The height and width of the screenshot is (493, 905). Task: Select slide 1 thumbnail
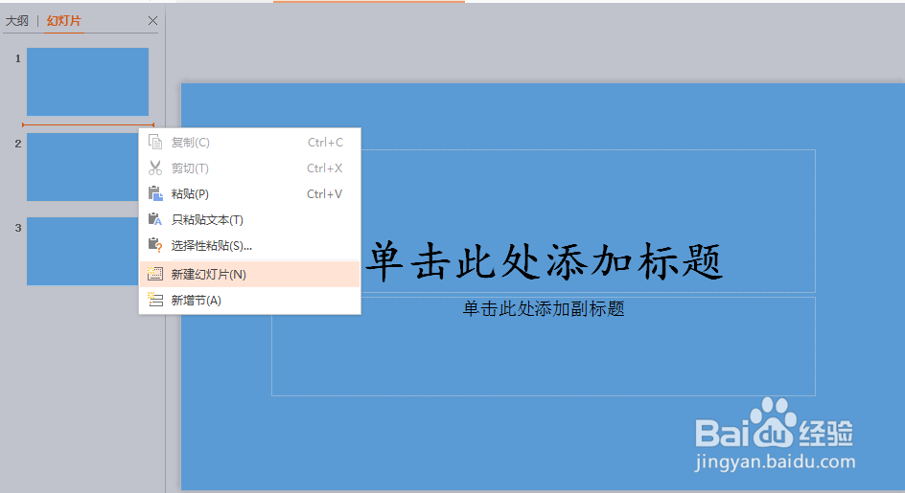tap(88, 82)
